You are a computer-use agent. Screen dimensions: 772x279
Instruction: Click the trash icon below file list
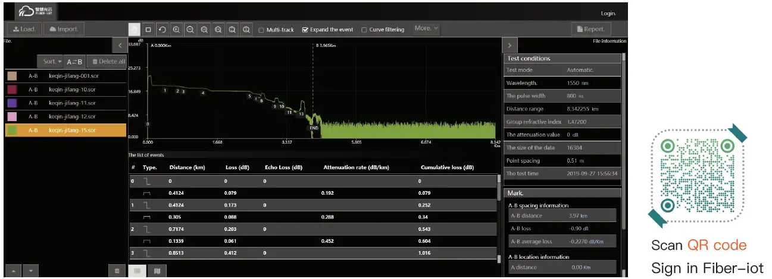pyautogui.click(x=117, y=271)
